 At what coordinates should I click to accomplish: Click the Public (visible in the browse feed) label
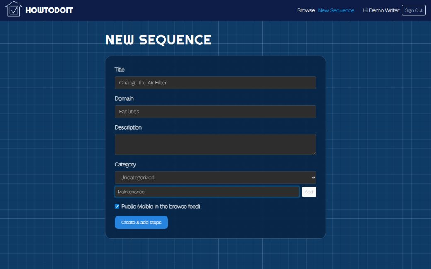click(x=161, y=207)
